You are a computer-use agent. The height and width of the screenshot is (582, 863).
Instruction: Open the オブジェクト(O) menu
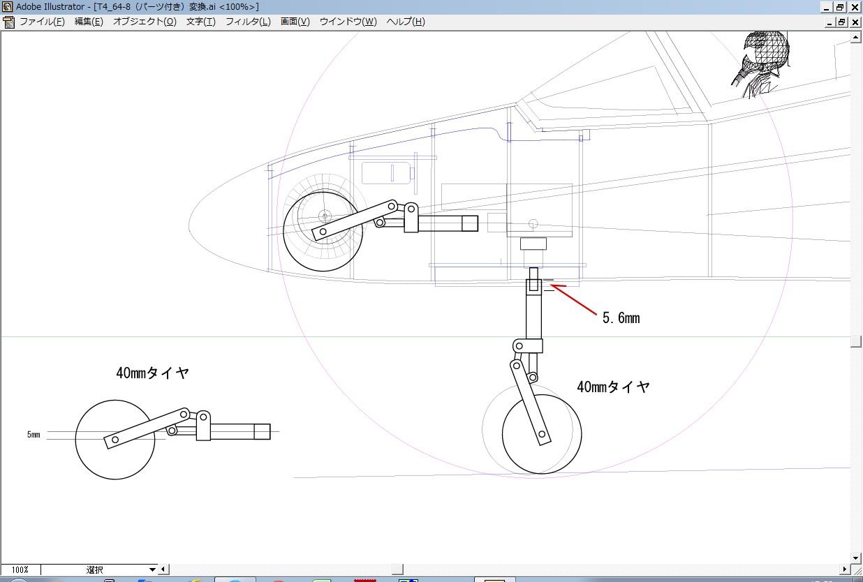145,22
